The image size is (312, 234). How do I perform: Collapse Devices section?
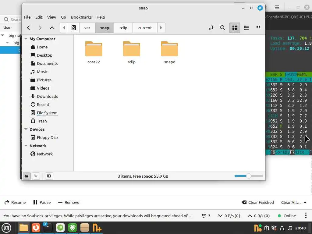pos(26,129)
